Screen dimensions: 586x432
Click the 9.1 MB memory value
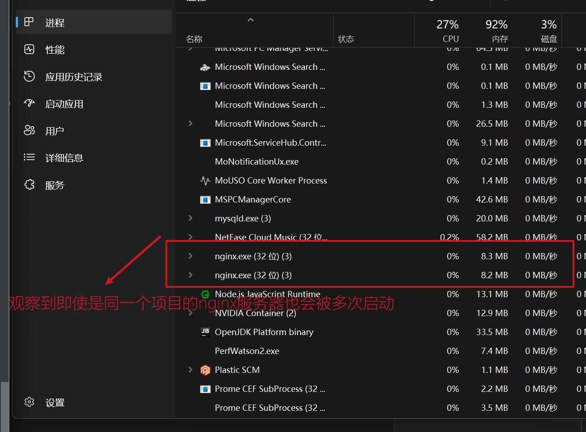(494, 142)
